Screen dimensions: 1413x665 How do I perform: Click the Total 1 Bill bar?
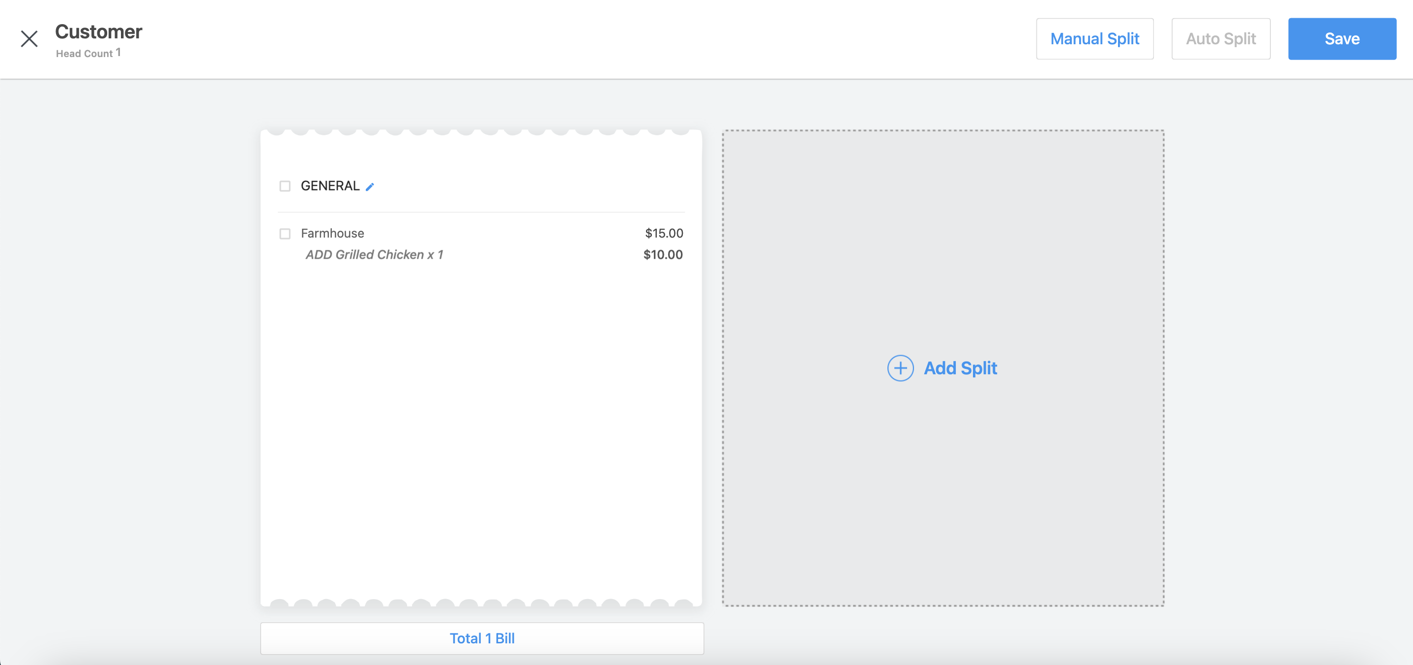pyautogui.click(x=482, y=637)
